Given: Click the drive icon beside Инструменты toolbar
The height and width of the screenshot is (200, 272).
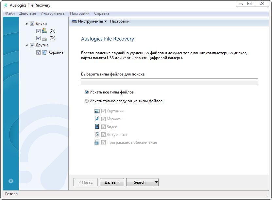Looking at the screenshot, I should click(74, 21).
